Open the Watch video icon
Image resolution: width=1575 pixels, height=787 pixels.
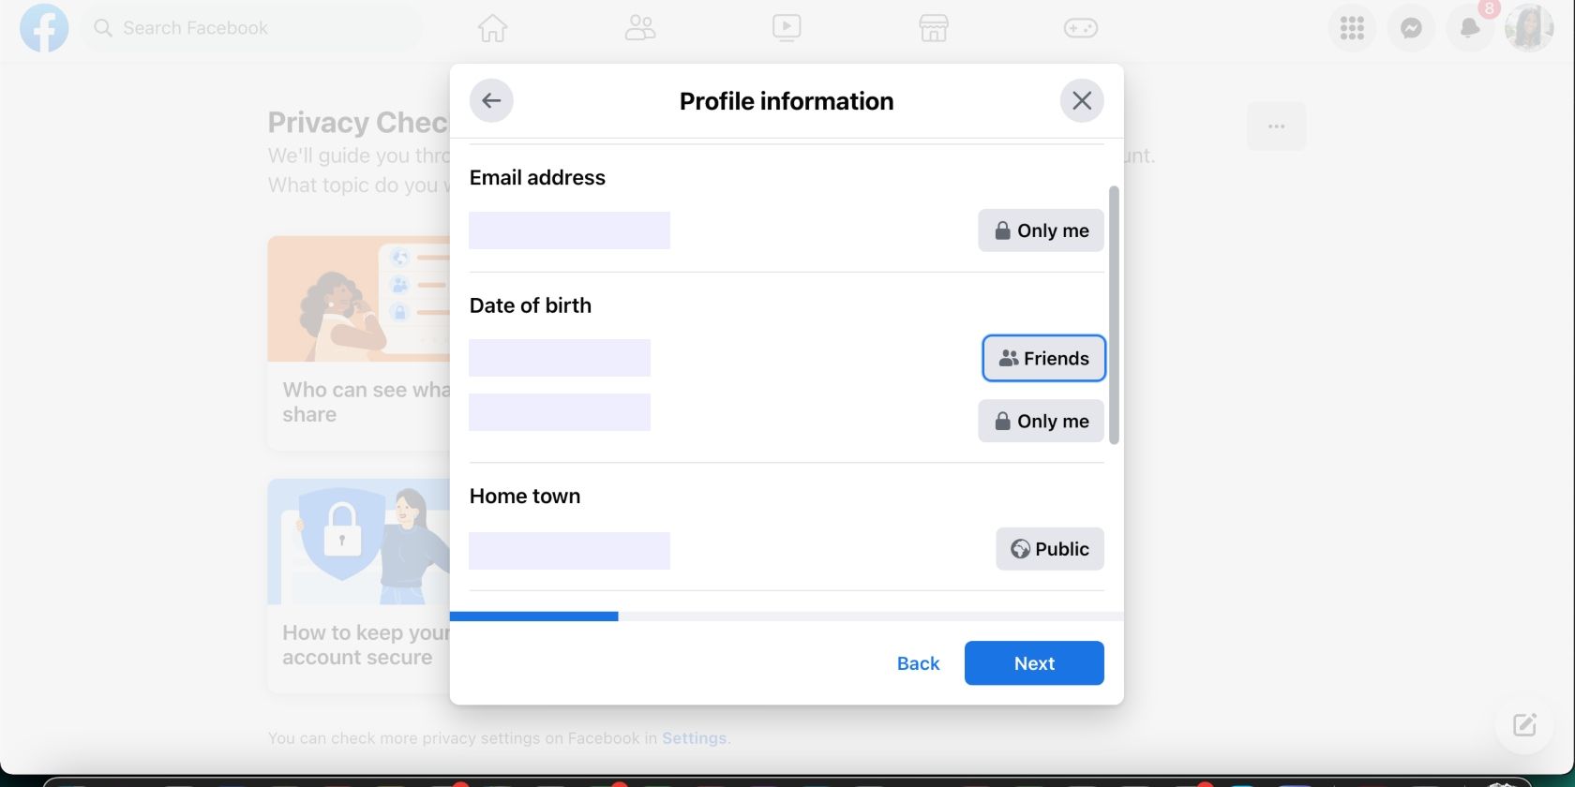(x=787, y=28)
